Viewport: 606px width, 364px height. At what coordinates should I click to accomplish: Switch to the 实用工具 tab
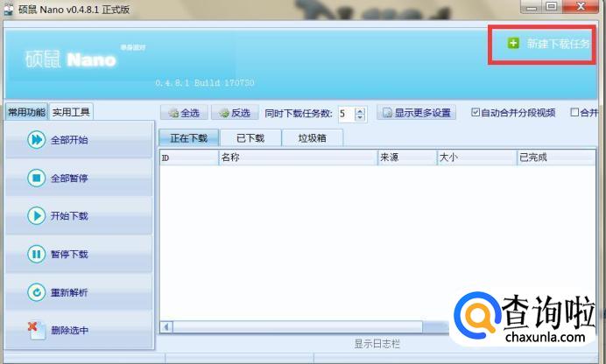click(x=71, y=112)
